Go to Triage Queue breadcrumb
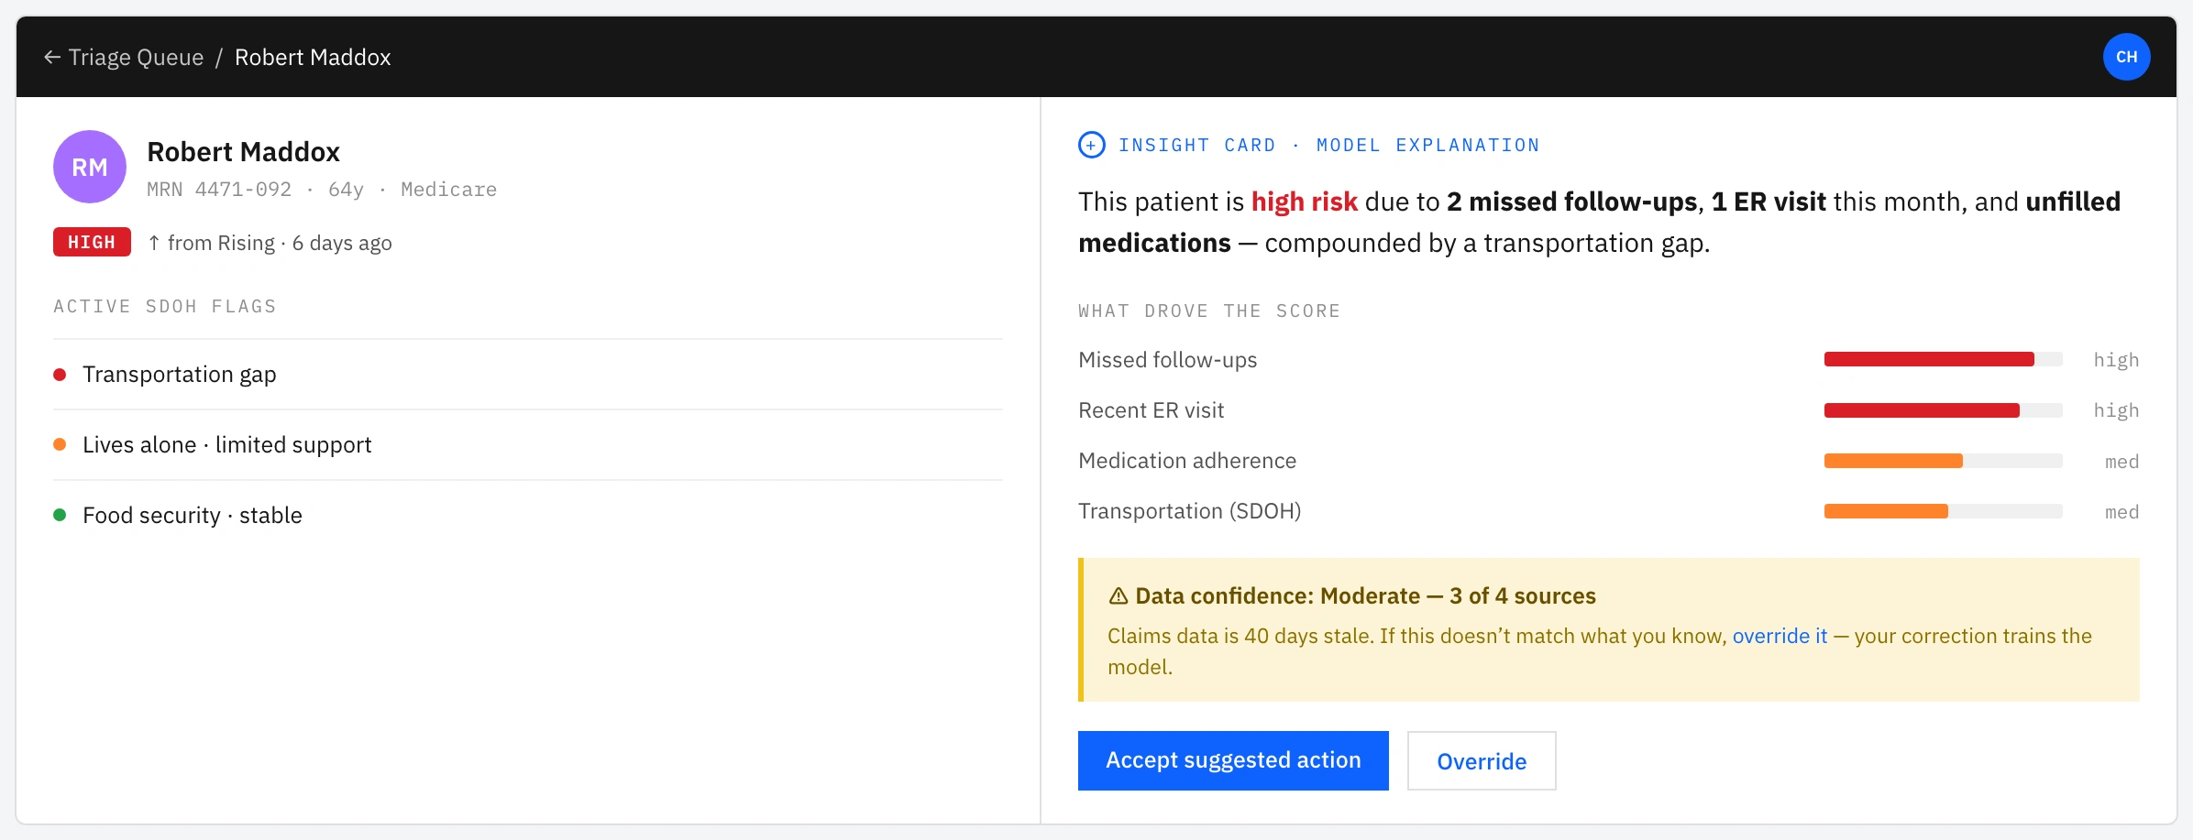Screen dimensions: 2193x840 tap(136, 57)
